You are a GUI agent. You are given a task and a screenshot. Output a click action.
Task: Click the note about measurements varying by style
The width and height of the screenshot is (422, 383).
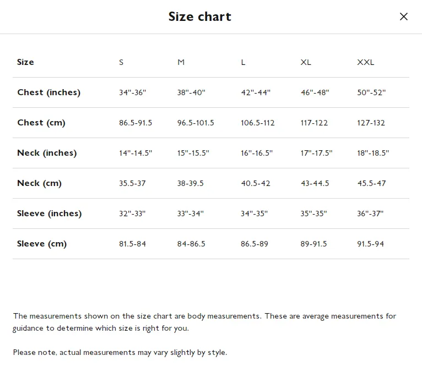tap(120, 352)
